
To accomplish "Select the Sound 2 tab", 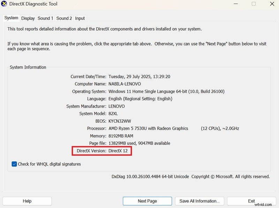I will tap(64, 18).
